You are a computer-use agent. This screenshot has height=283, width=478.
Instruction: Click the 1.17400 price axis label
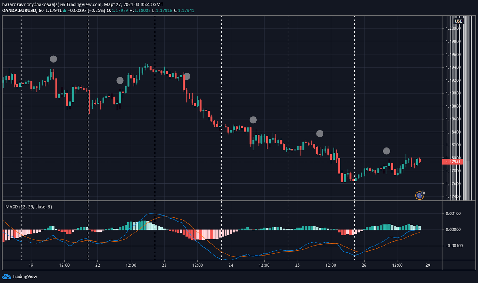pyautogui.click(x=453, y=197)
